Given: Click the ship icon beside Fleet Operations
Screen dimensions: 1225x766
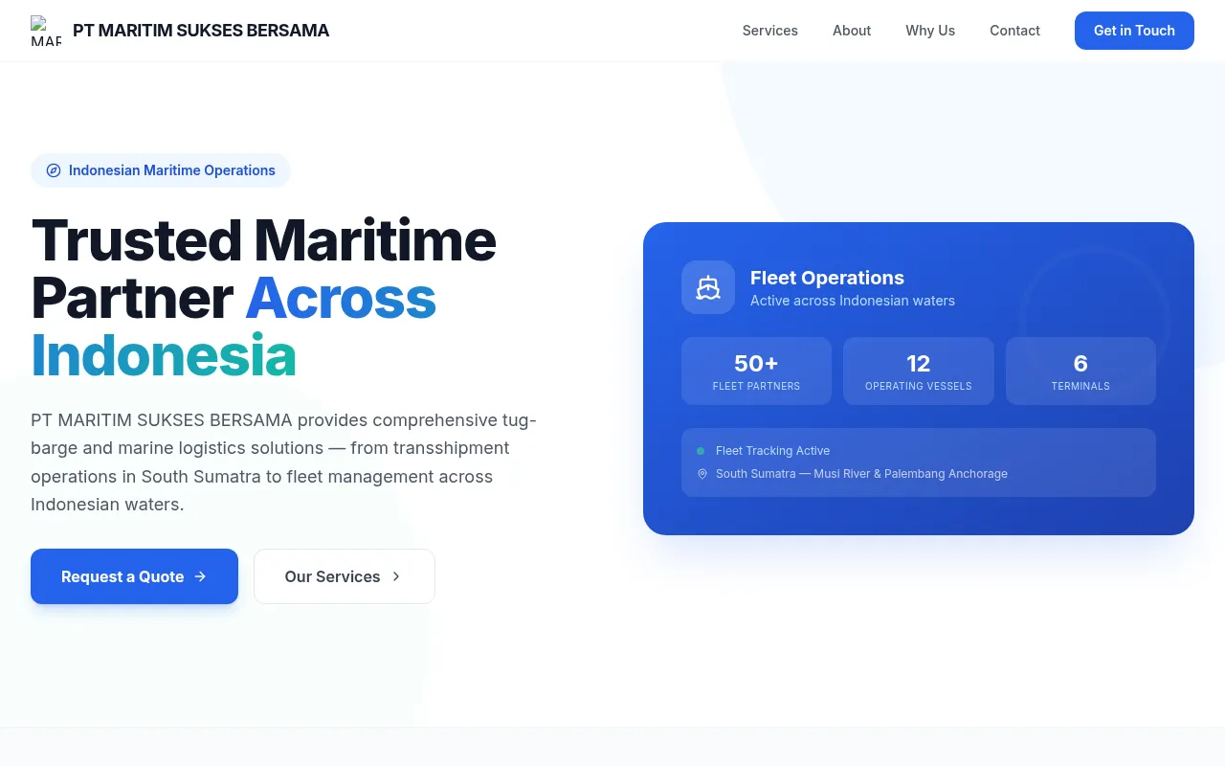Looking at the screenshot, I should pos(708,287).
